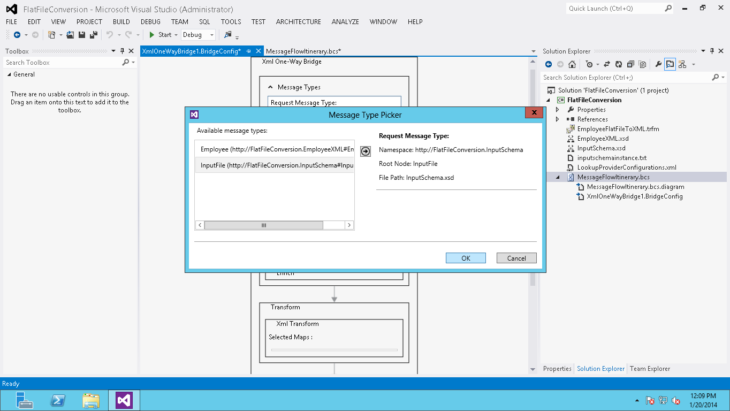Click the Quick Launch search magnifier
The height and width of the screenshot is (411, 730).
coord(668,8)
